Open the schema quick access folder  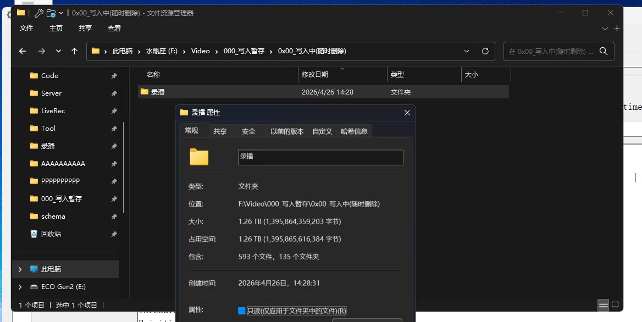(53, 216)
